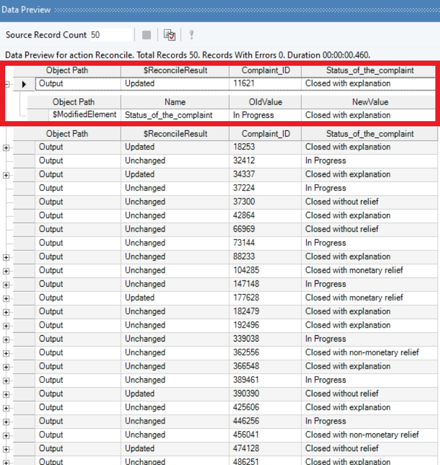Select the row selector for Complaint_ID 37224
Screen dimensions: 440x465
[24, 188]
